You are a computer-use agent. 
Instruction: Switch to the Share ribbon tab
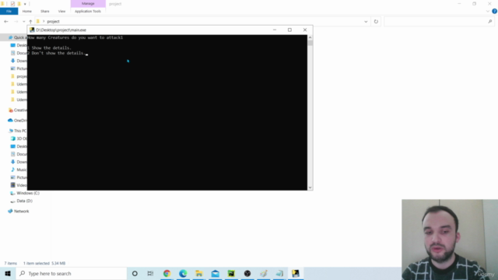(45, 11)
